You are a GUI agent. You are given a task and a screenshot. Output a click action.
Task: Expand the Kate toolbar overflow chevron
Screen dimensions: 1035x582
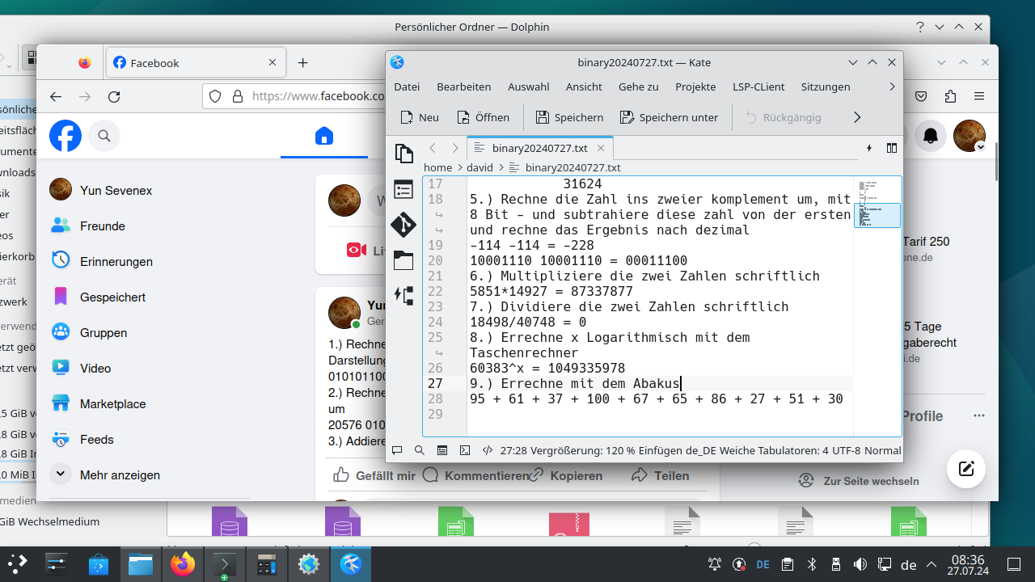click(857, 117)
